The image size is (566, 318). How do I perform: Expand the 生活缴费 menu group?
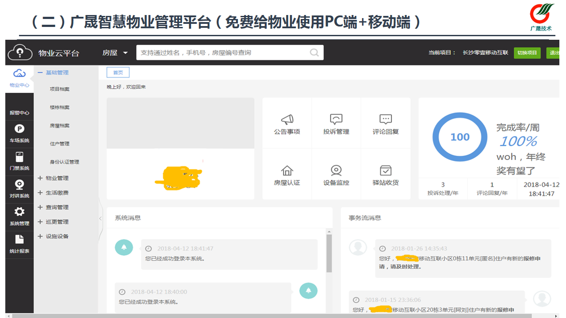40,193
